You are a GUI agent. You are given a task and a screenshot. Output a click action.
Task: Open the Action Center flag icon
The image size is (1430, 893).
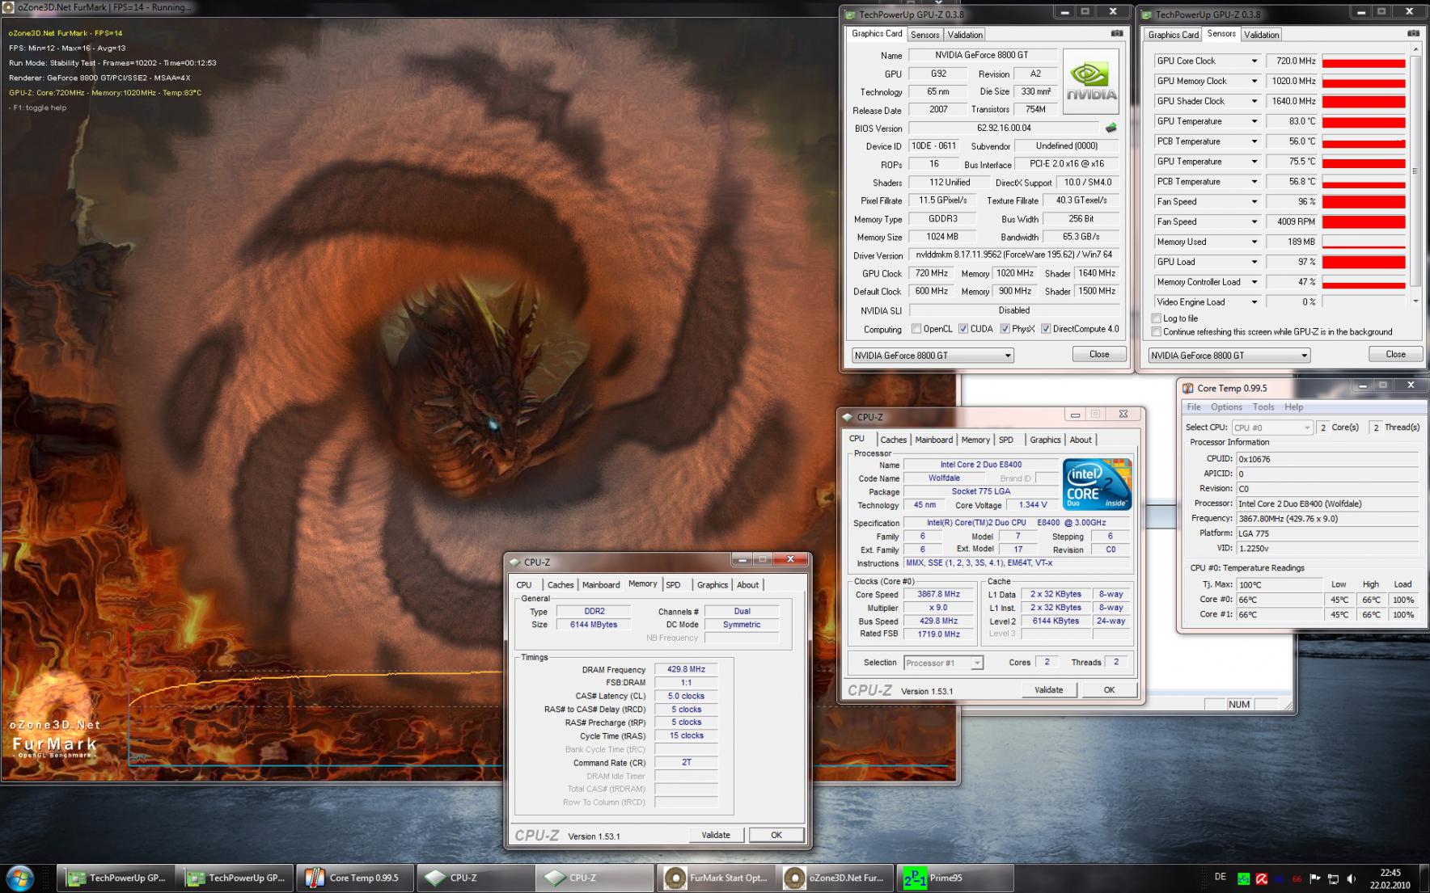click(x=1314, y=878)
